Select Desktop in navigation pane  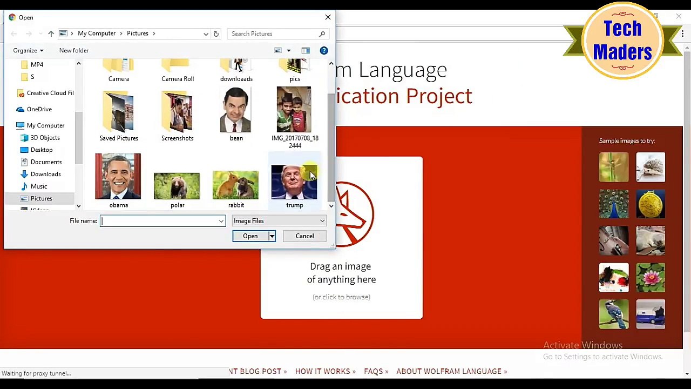(x=36, y=150)
